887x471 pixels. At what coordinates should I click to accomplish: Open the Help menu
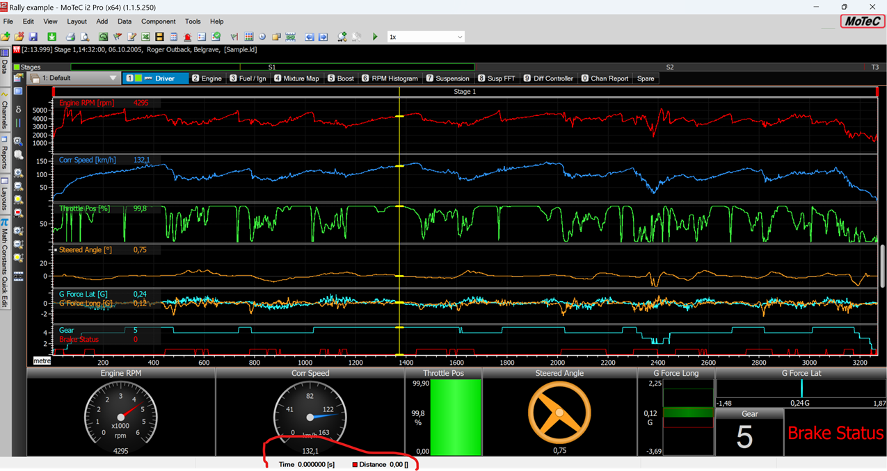(x=217, y=22)
